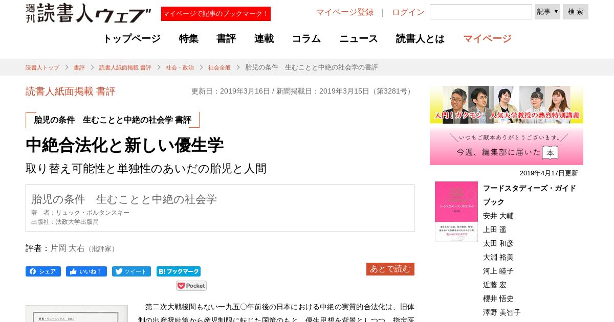Click author 河上 睦子 in sidebar

pos(498,271)
